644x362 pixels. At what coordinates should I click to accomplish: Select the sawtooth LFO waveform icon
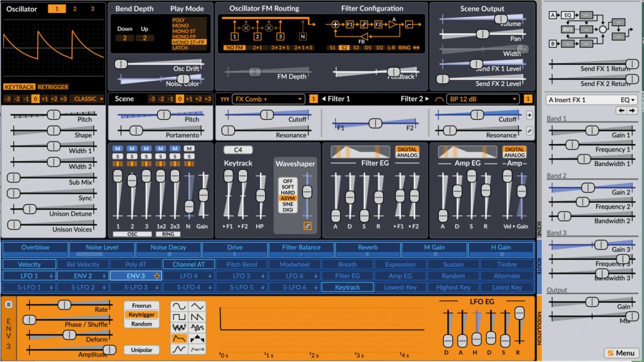pyautogui.click(x=197, y=317)
